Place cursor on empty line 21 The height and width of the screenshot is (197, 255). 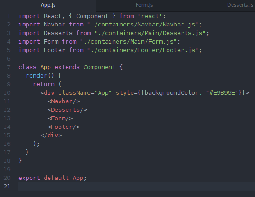[137, 187]
